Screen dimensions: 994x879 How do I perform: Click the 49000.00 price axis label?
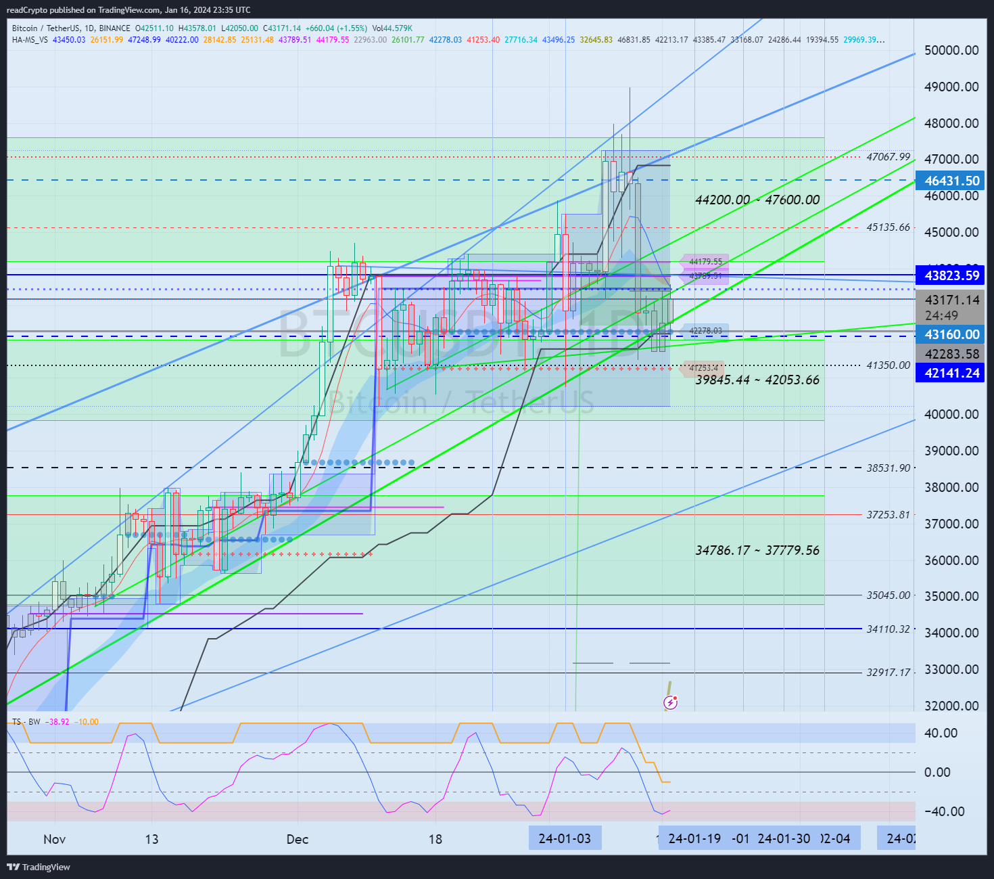(952, 87)
